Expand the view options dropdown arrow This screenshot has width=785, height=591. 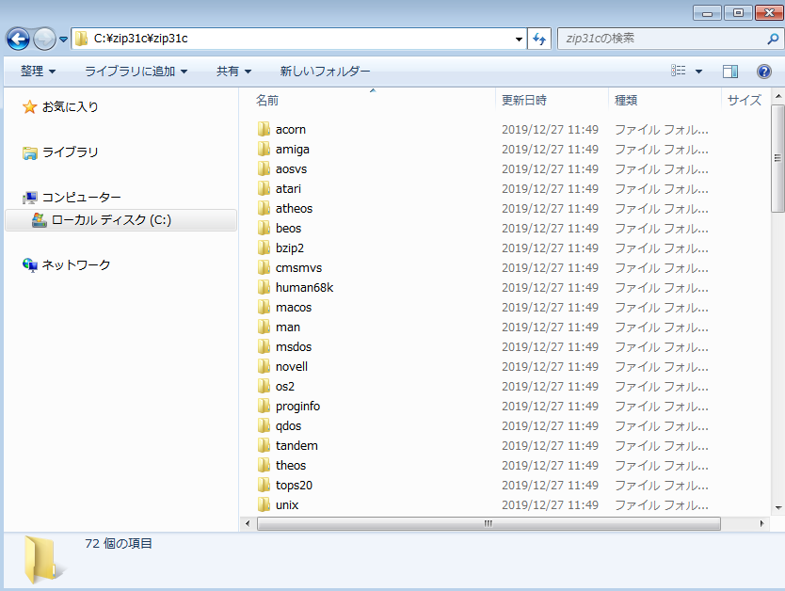tap(699, 72)
